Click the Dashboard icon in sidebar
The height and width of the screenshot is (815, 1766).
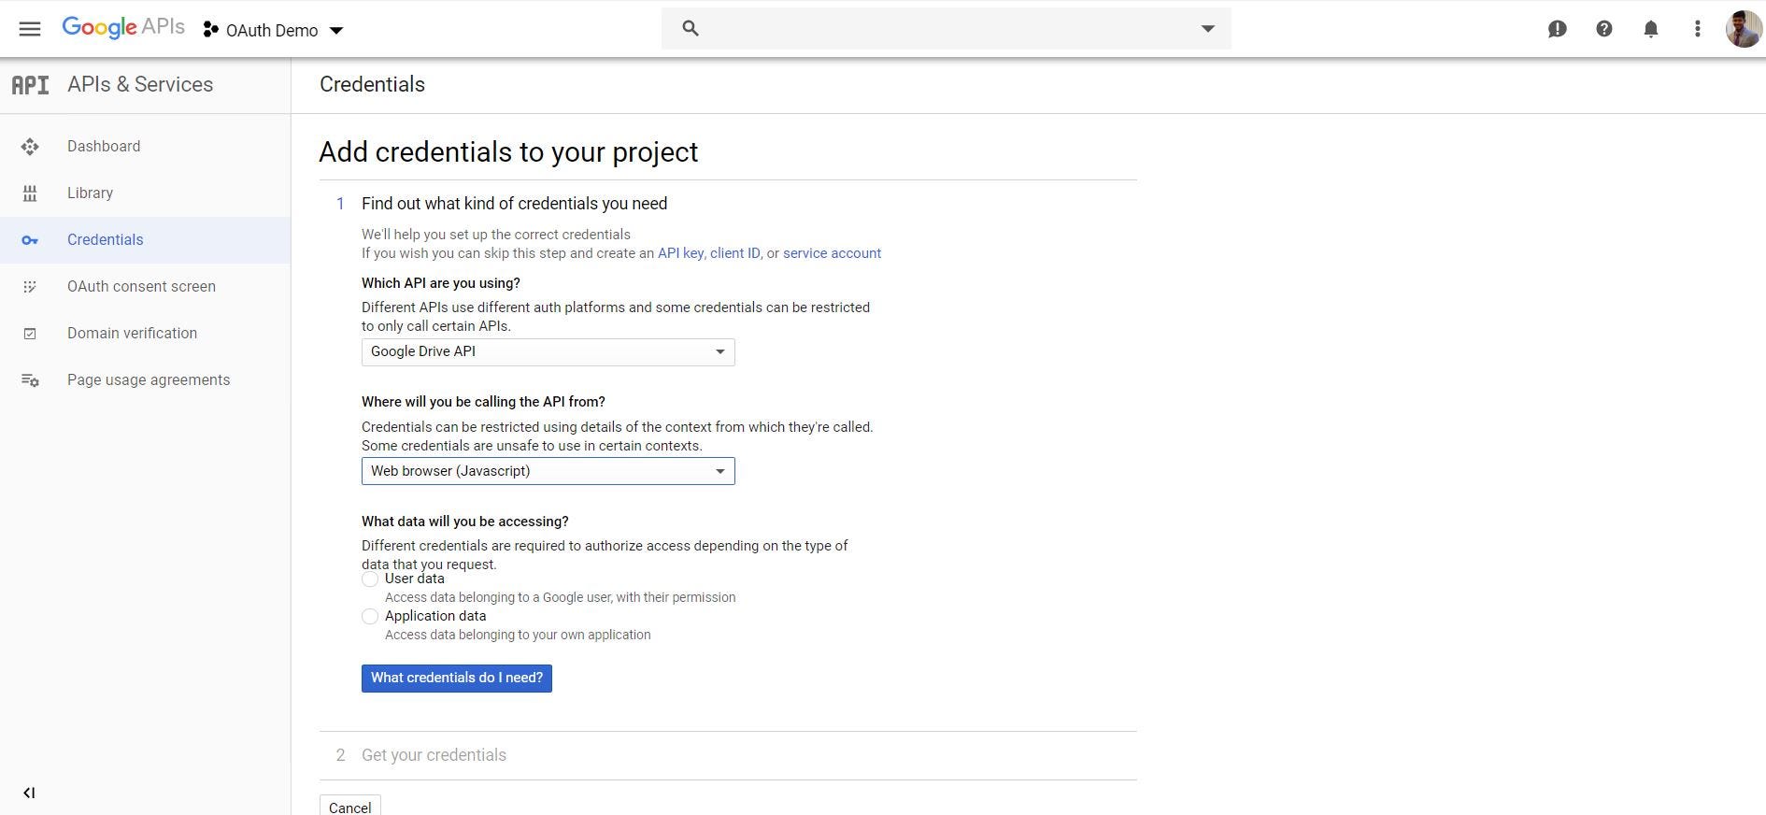coord(30,147)
